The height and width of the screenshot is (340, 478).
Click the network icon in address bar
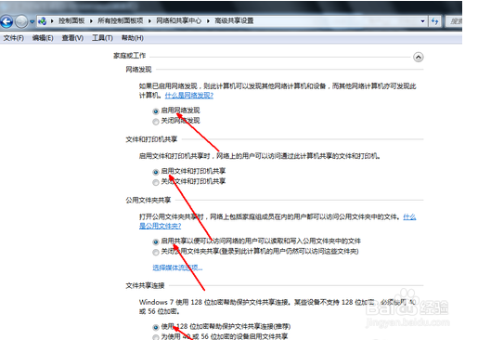tap(42, 21)
